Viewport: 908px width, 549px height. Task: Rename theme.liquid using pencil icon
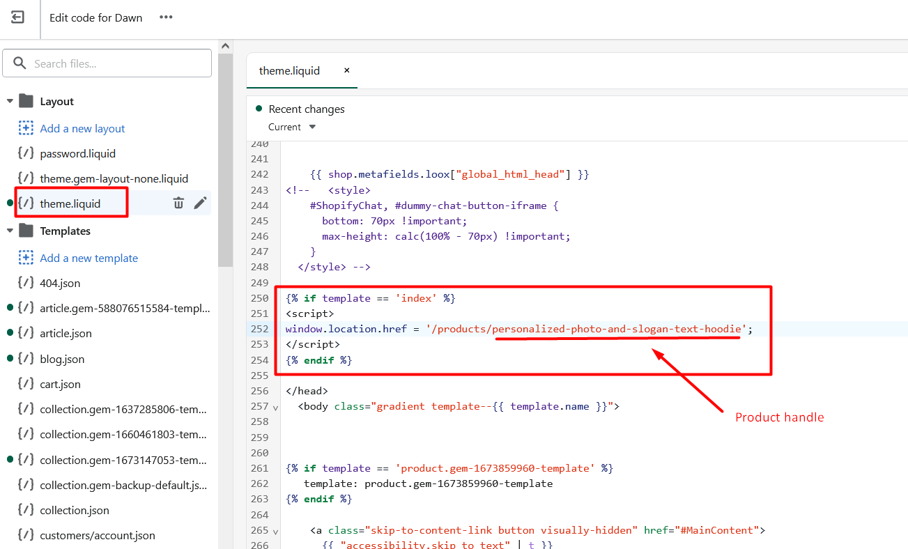200,203
